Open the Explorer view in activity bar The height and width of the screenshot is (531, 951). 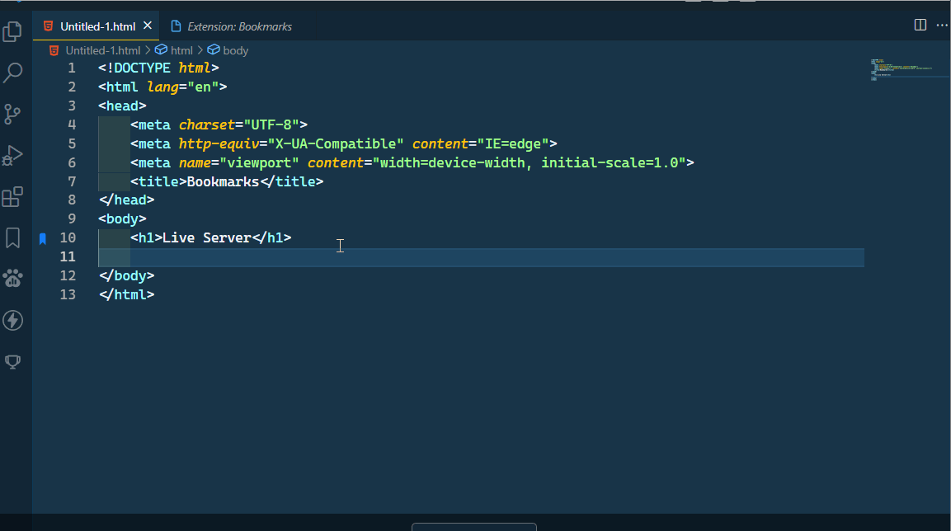click(12, 31)
